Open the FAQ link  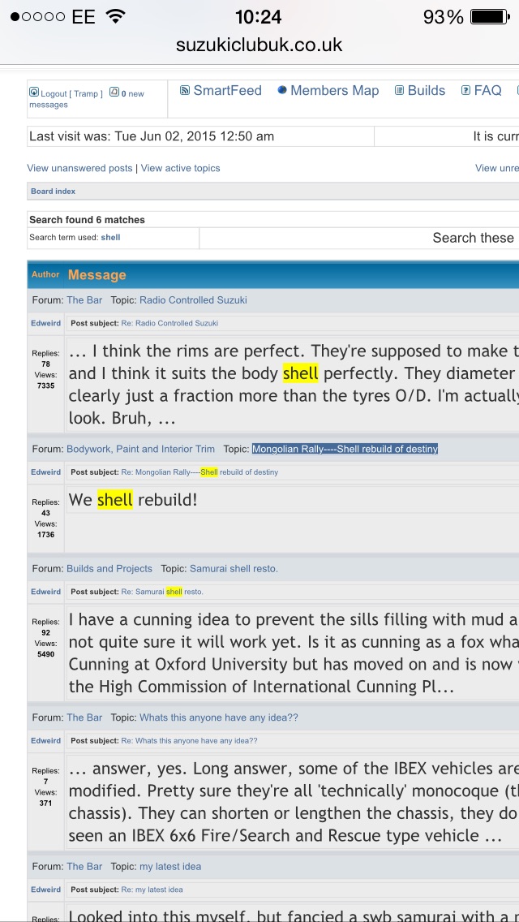point(488,91)
